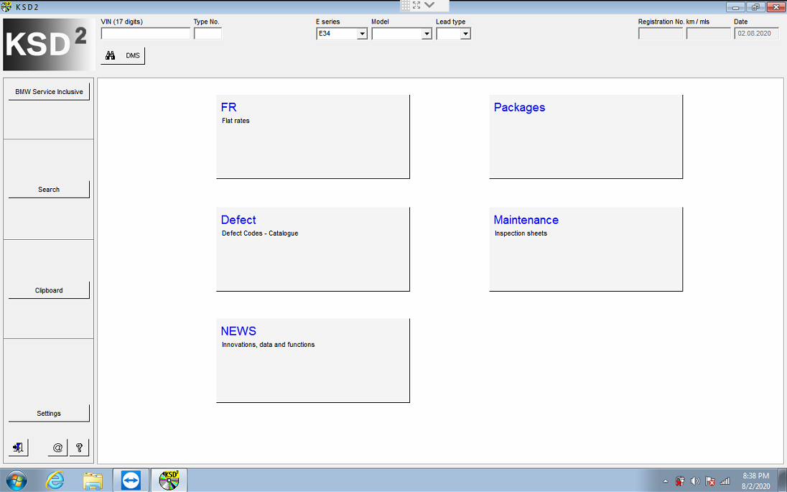Click the binoculars DMS search button

123,56
